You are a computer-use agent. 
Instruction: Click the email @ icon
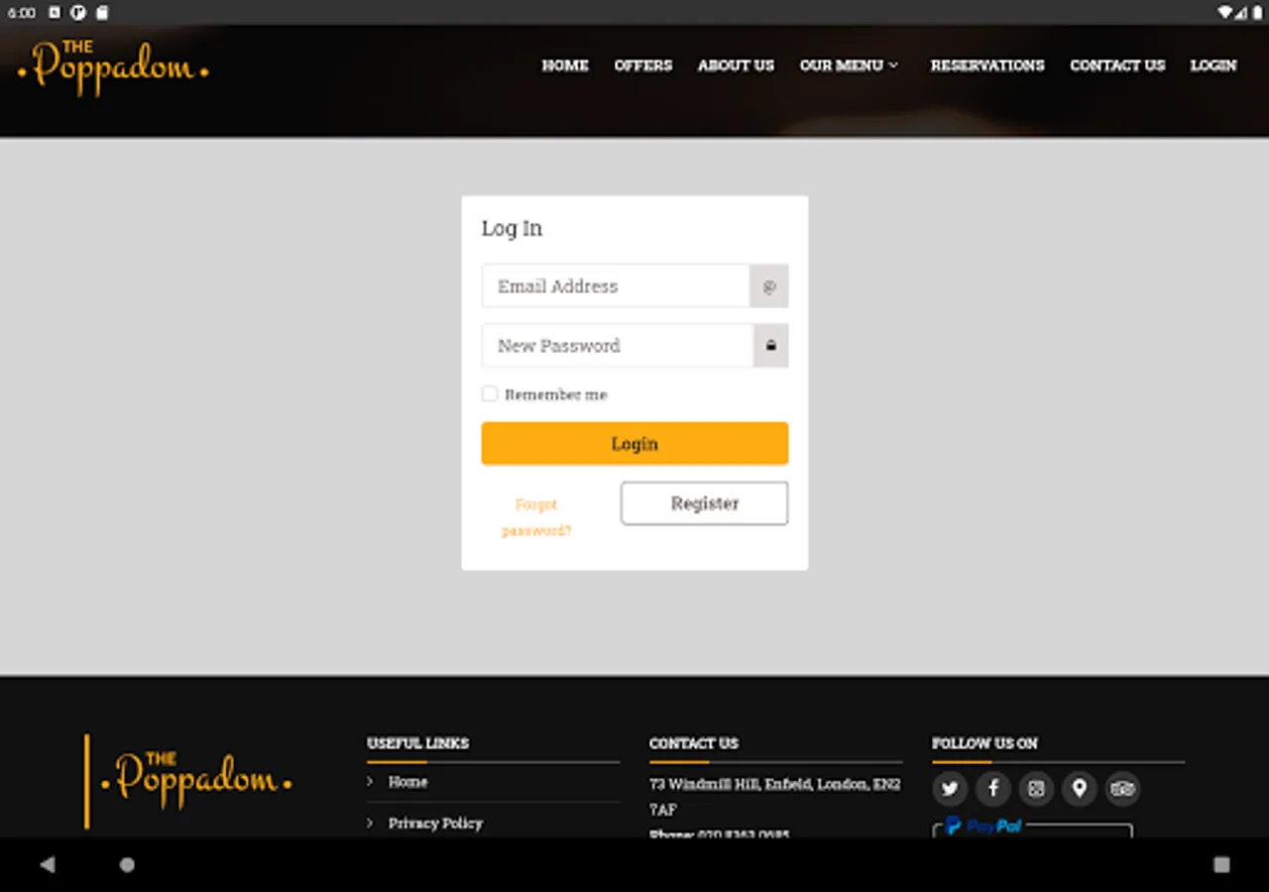[769, 286]
